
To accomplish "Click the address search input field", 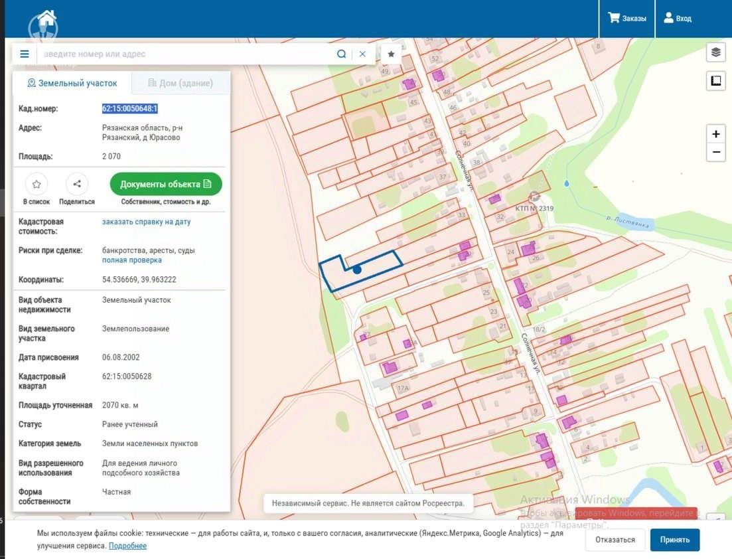I will 186,54.
